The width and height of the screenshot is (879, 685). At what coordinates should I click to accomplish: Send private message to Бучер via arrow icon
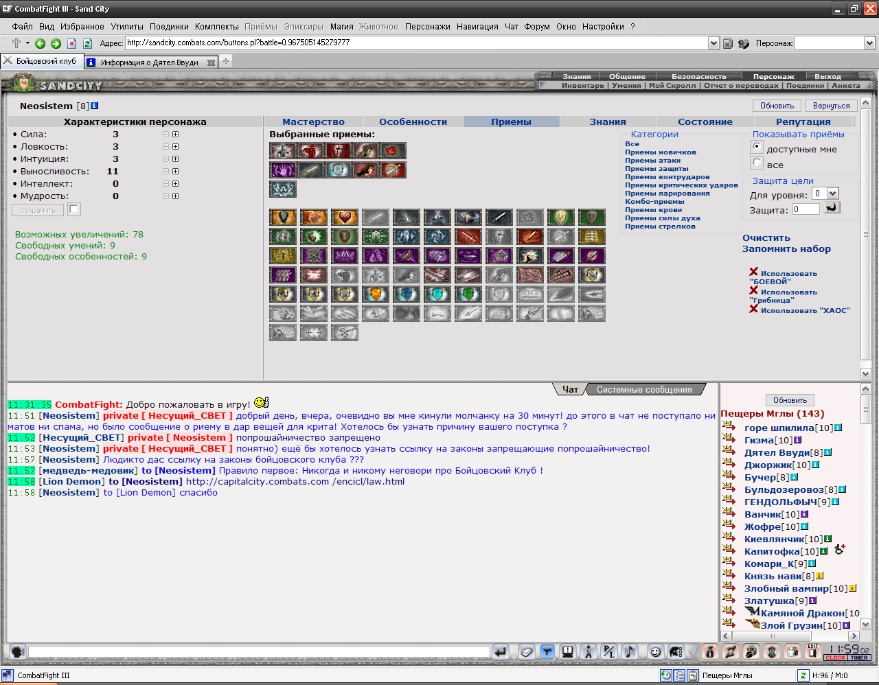pos(729,477)
